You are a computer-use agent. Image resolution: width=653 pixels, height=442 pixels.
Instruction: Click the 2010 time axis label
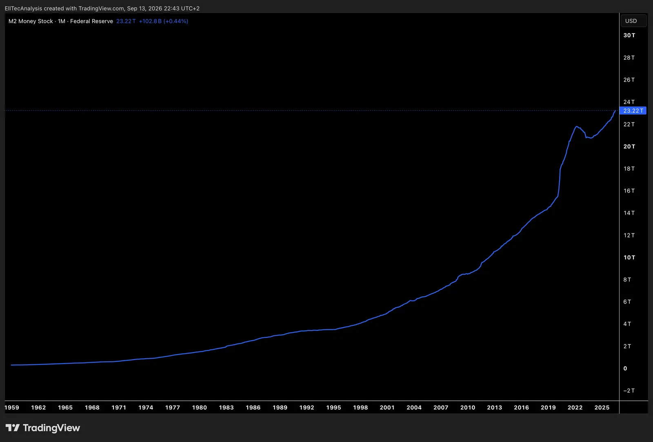pyautogui.click(x=468, y=407)
